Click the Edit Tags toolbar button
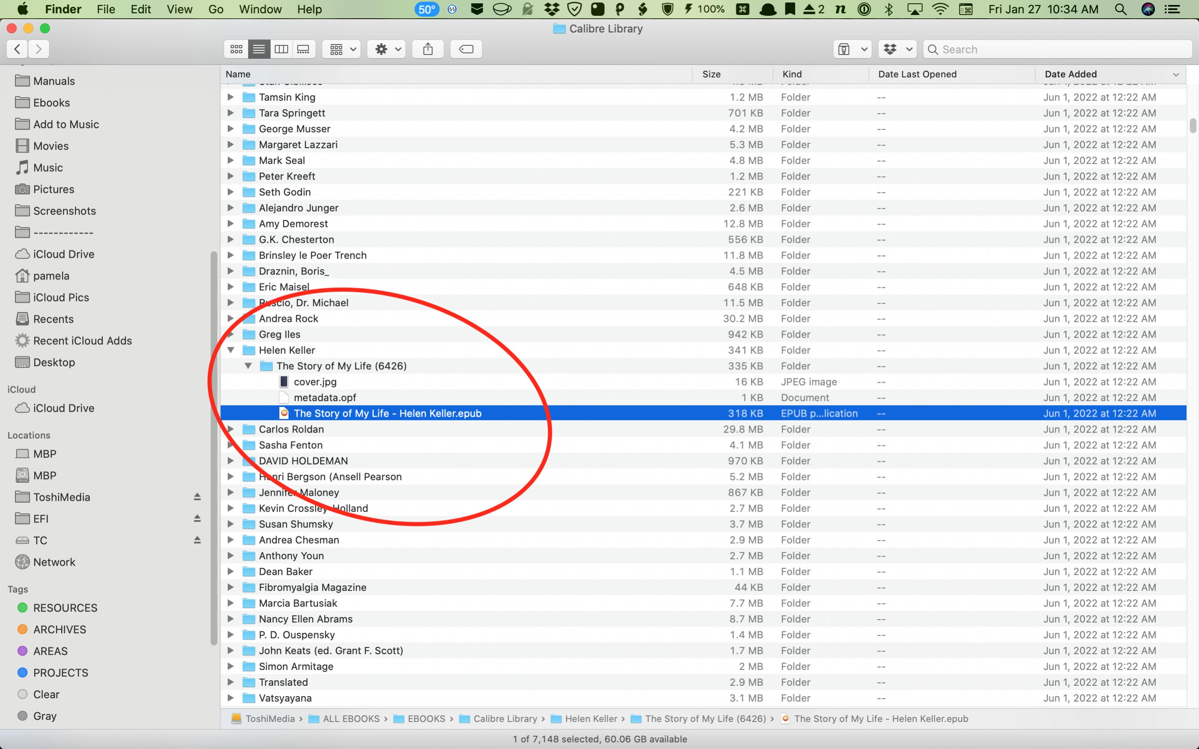 466,49
